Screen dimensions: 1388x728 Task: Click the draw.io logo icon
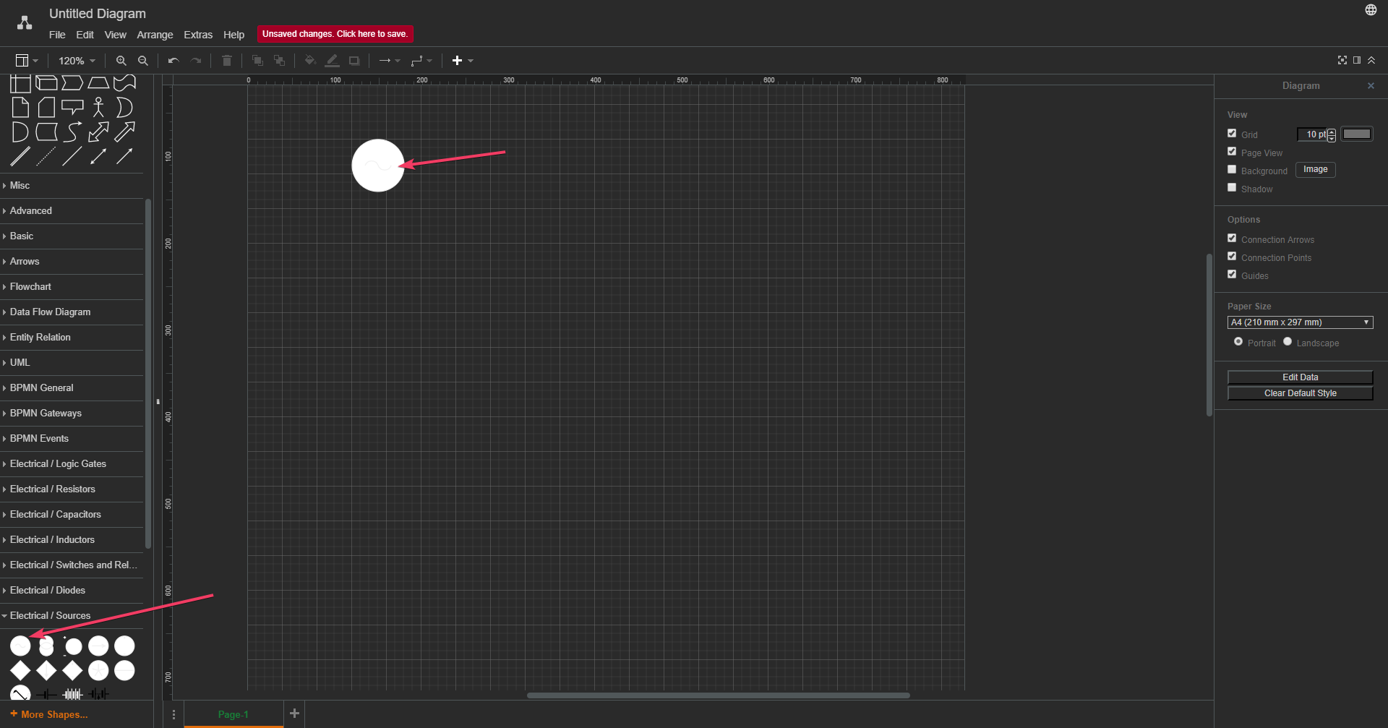pyautogui.click(x=25, y=23)
